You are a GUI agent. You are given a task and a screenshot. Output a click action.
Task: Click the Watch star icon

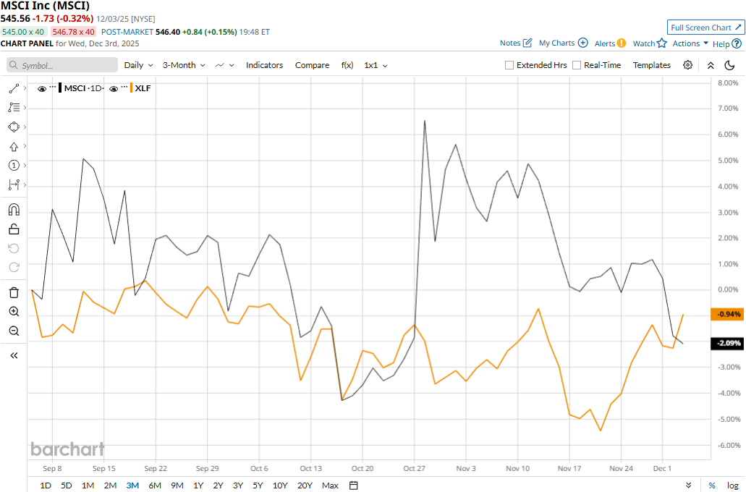click(x=662, y=43)
